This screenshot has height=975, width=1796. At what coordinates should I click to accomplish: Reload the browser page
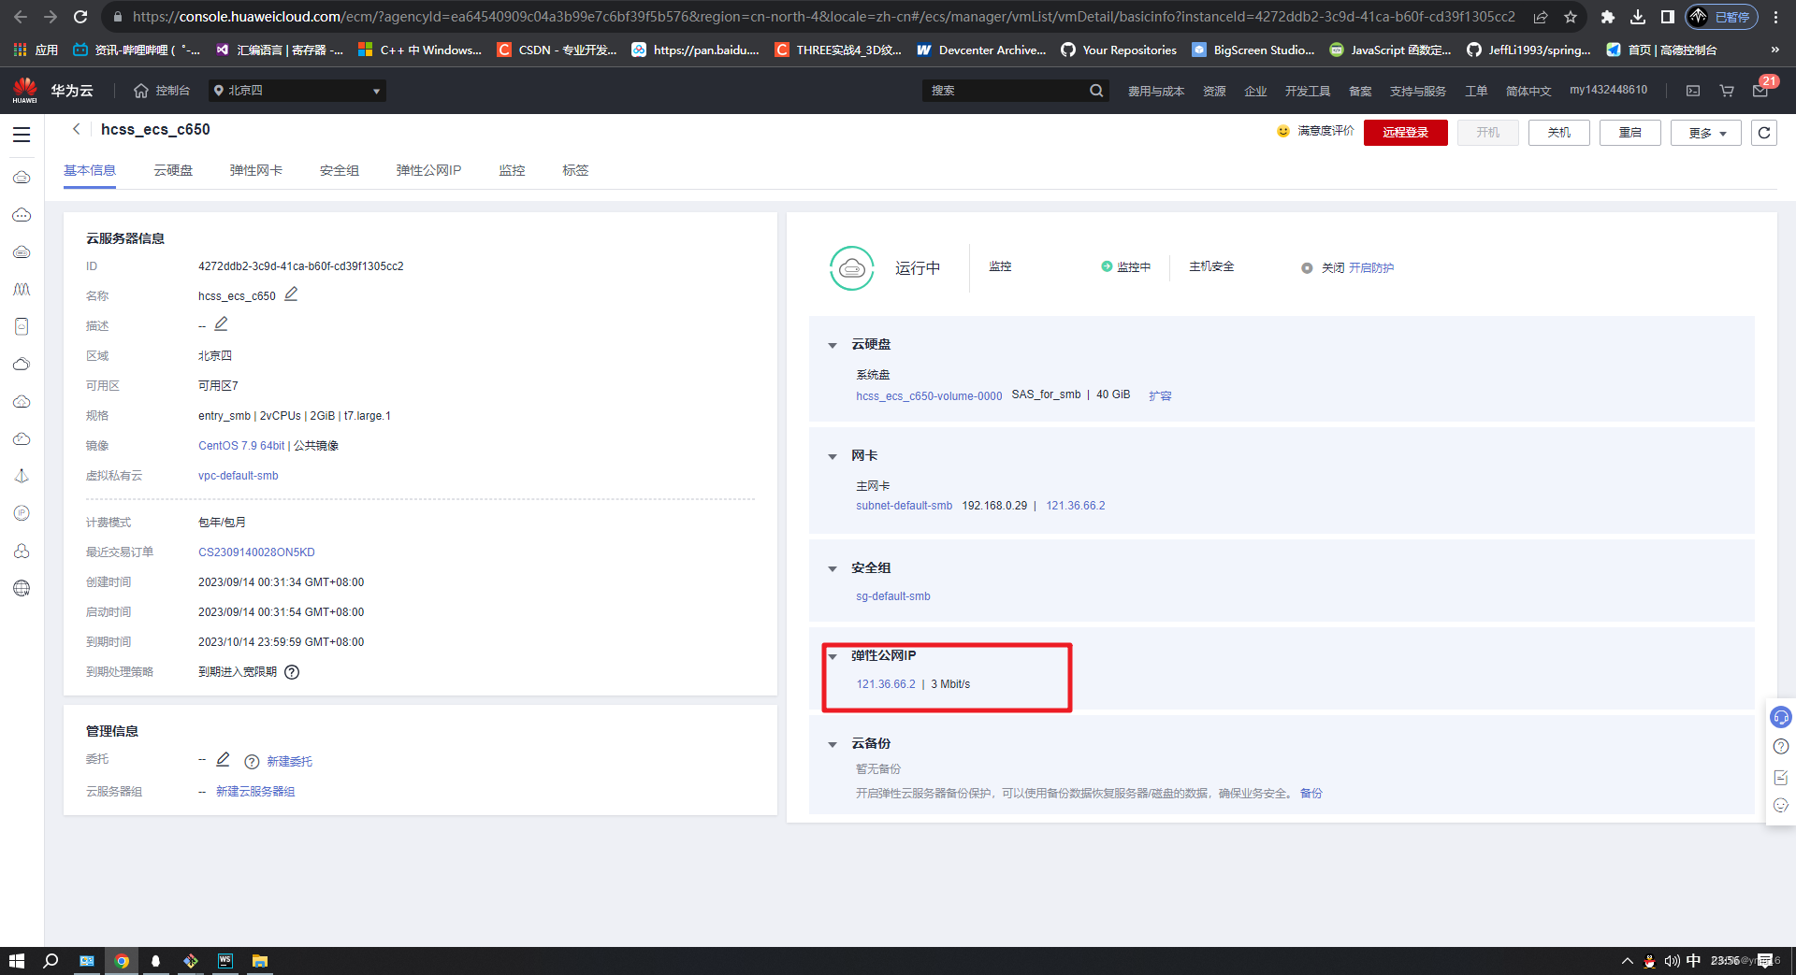(x=80, y=17)
